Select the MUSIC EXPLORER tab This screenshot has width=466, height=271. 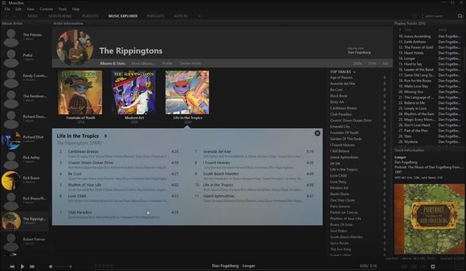click(122, 16)
